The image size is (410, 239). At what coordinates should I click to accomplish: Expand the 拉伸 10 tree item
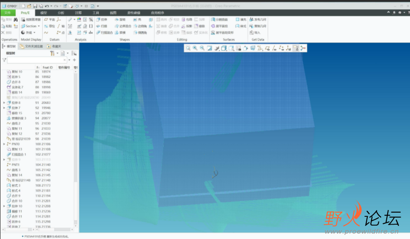click(4, 206)
